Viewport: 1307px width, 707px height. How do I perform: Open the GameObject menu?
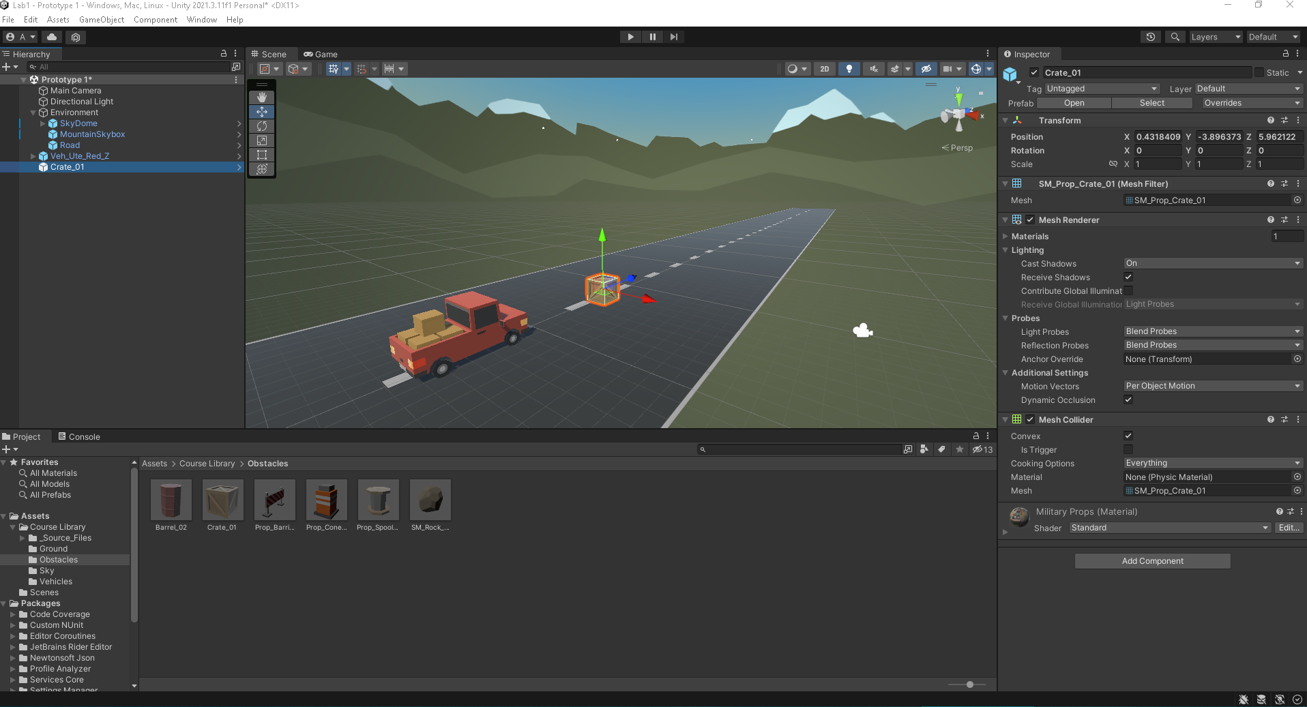(102, 20)
